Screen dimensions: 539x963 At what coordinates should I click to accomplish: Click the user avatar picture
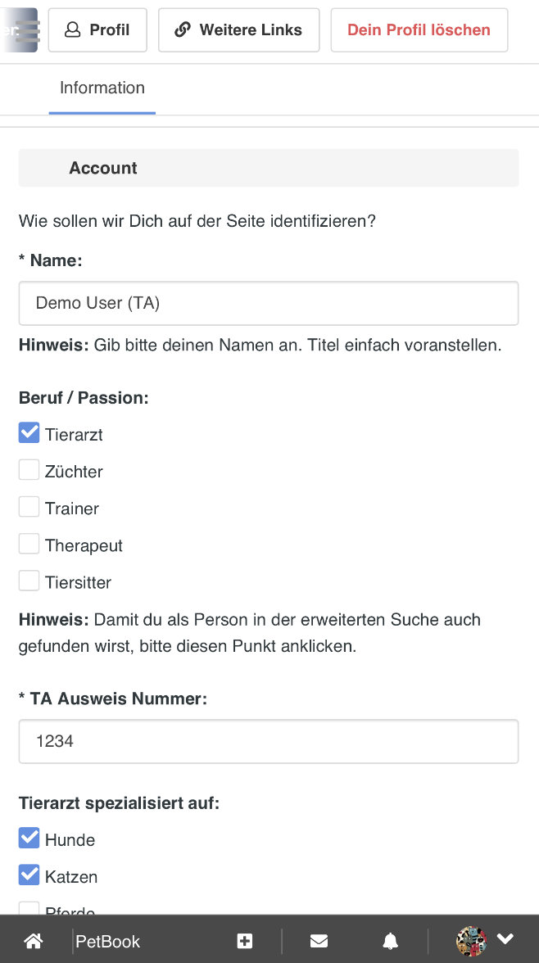pos(471,941)
